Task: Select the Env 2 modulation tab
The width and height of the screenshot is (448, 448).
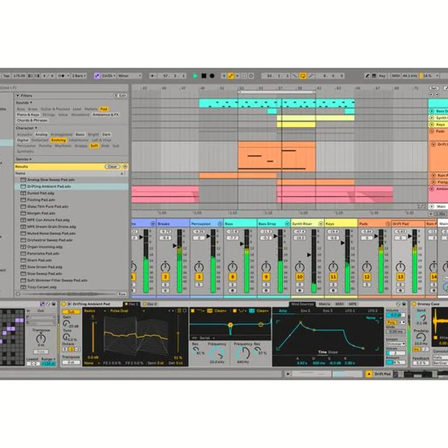Action: coord(305,311)
